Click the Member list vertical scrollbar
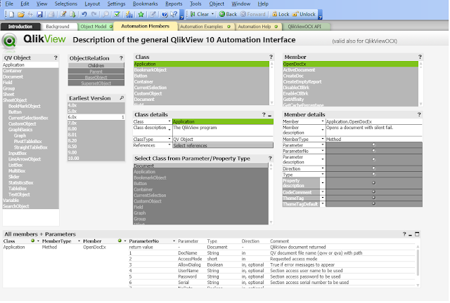 click(420, 83)
